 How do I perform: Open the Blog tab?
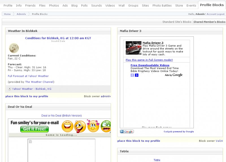74,5
